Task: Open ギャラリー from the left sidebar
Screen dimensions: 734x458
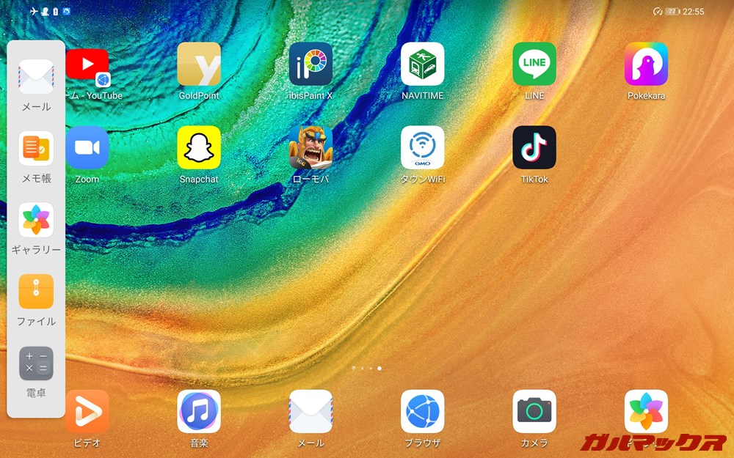Action: pos(35,220)
